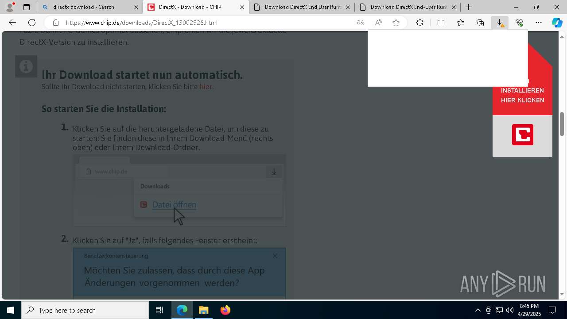
Task: Refresh the current page
Action: 32,23
